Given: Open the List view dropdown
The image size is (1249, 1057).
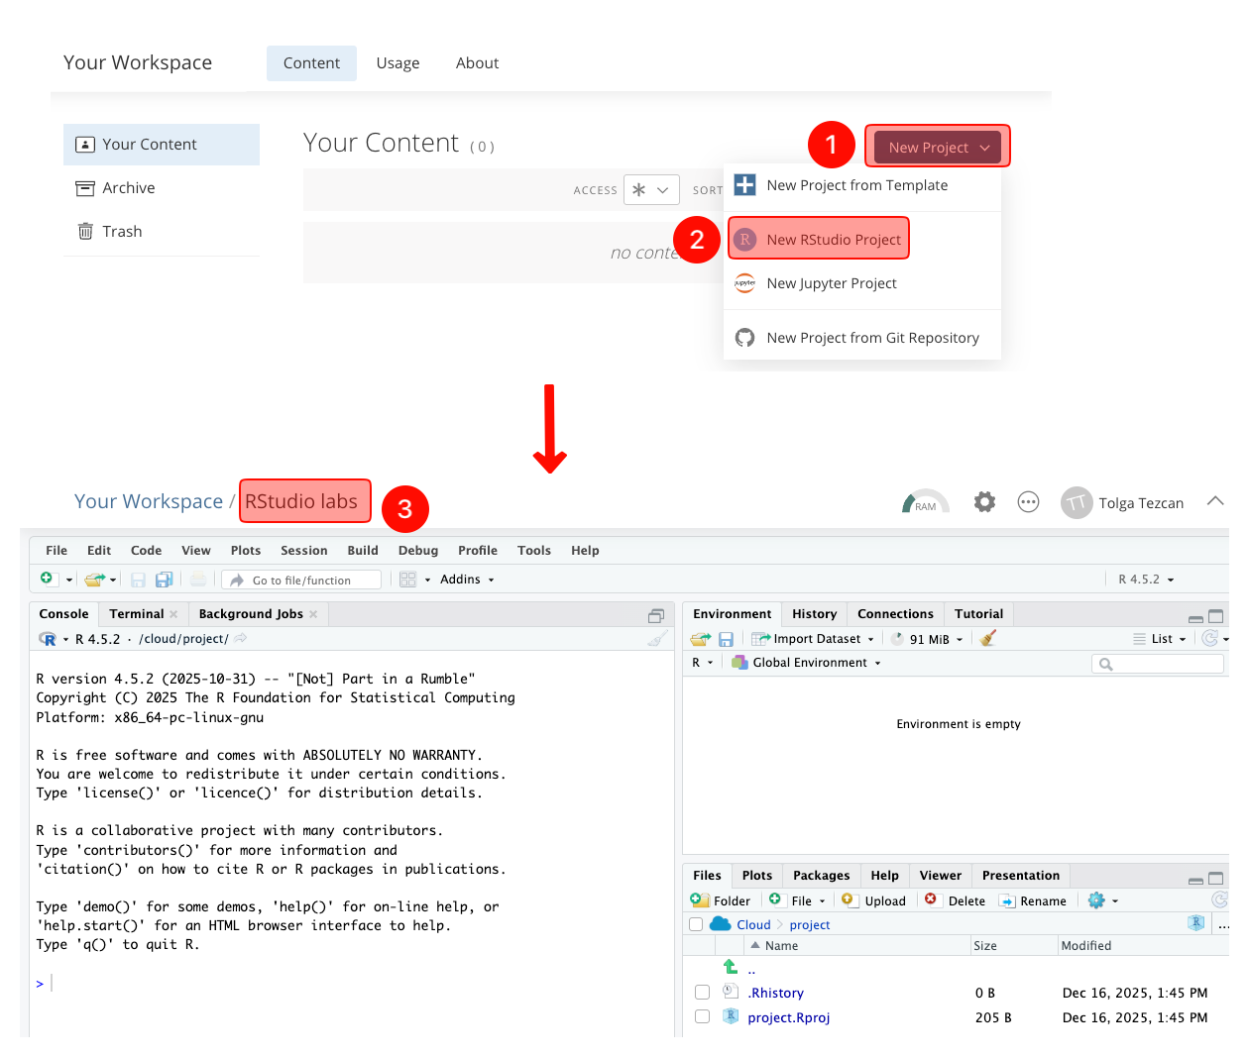Looking at the screenshot, I should 1160,639.
